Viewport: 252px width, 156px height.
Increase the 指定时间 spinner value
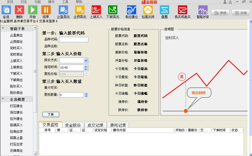coord(86,66)
